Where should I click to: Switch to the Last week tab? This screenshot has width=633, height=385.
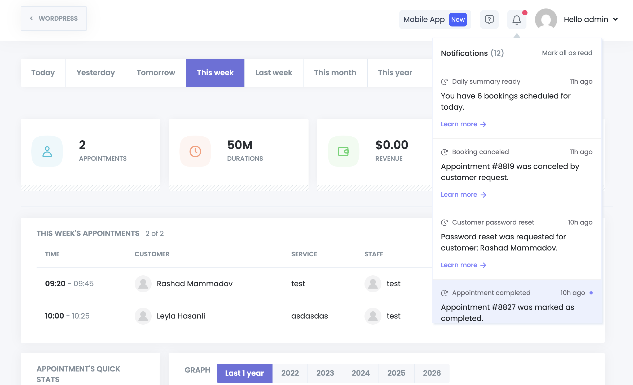(274, 73)
